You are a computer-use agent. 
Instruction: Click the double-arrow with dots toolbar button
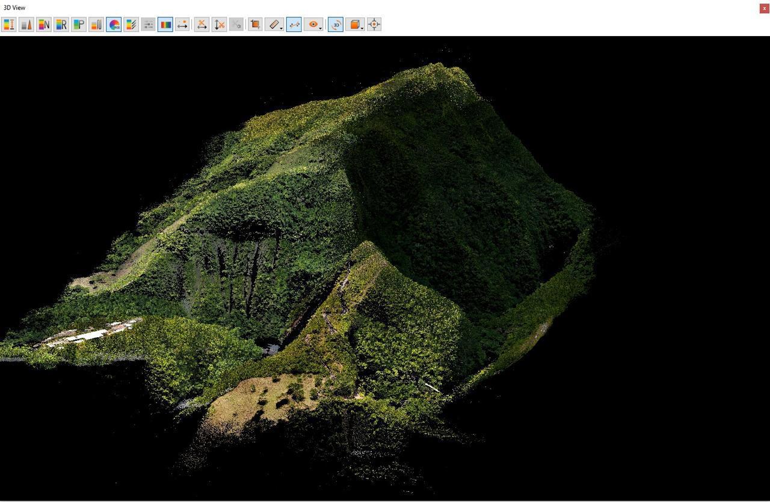coord(183,25)
